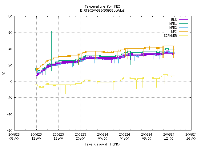Click the NPI legend label
The height and width of the screenshot is (147, 197).
[x=174, y=32]
